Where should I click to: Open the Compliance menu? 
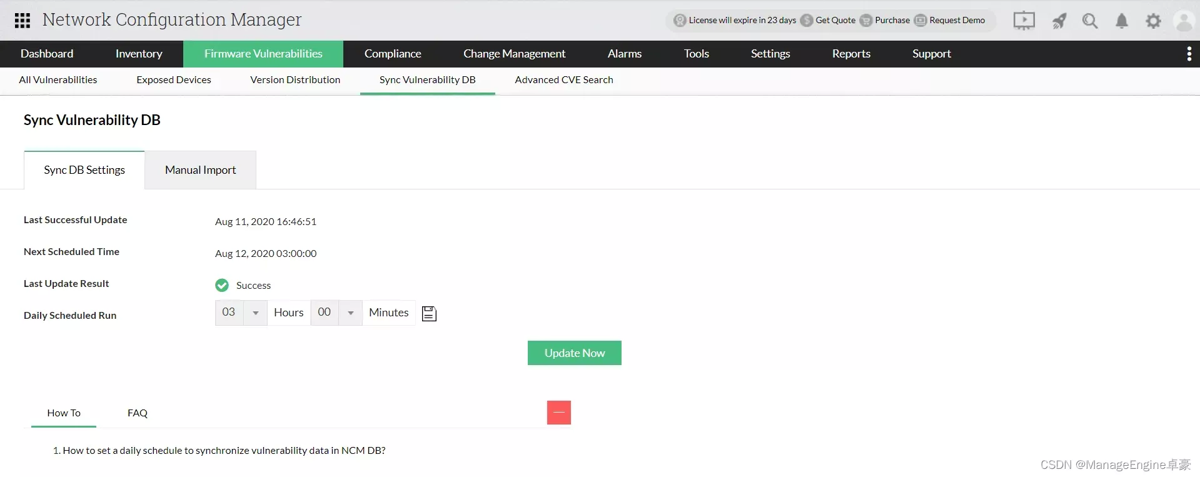393,54
